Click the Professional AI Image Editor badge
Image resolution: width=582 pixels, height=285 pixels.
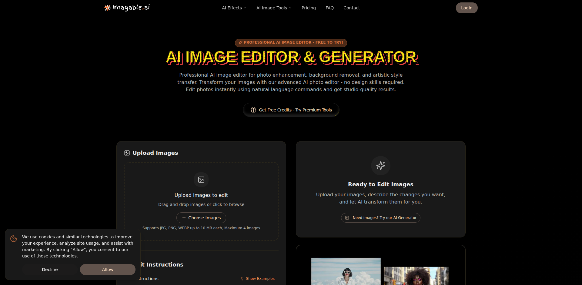[x=291, y=43]
